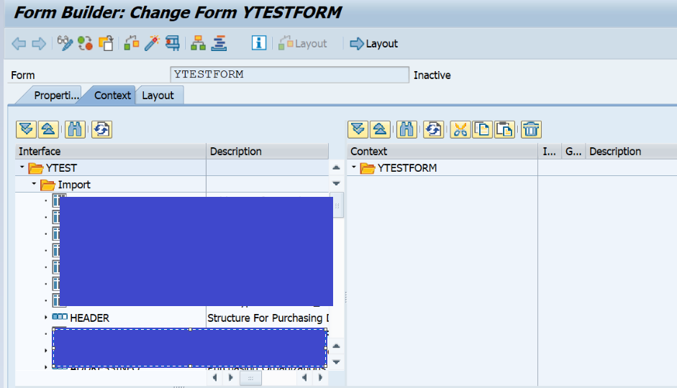Open the Layout tab

click(158, 96)
